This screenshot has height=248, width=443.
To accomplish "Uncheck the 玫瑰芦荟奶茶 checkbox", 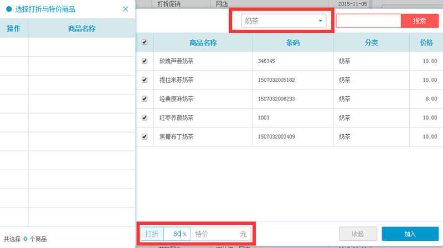I will [x=145, y=61].
